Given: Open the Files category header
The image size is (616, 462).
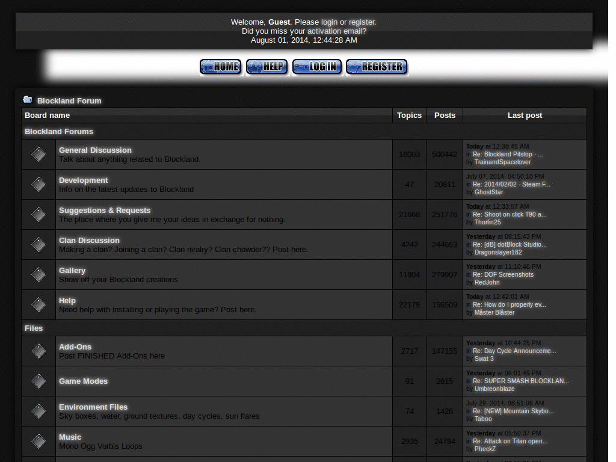Looking at the screenshot, I should 34,328.
